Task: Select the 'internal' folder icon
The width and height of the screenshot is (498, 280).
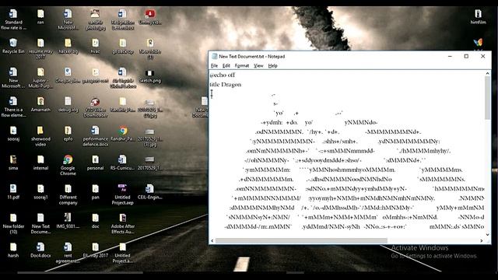Action: [40, 163]
